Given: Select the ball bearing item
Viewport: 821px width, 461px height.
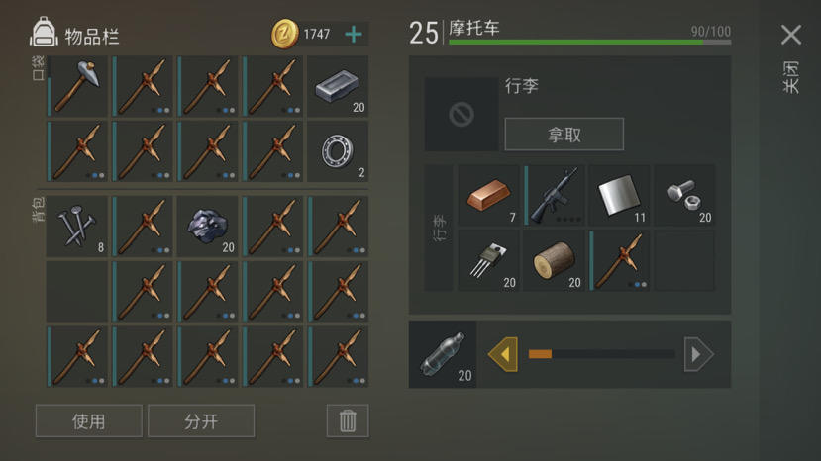Looking at the screenshot, I should (338, 151).
